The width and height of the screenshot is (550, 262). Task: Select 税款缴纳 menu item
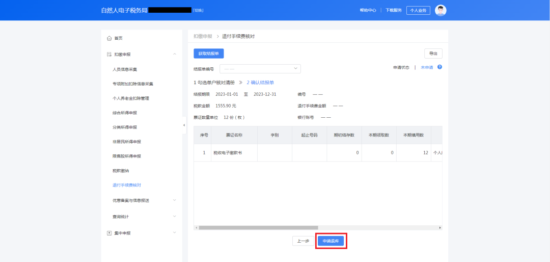[x=121, y=171]
